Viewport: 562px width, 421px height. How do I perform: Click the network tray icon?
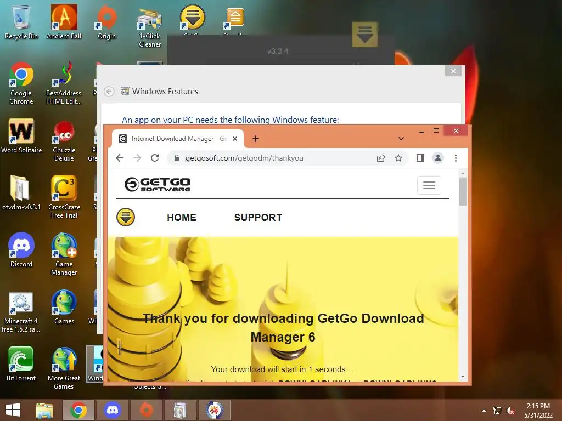click(x=497, y=411)
